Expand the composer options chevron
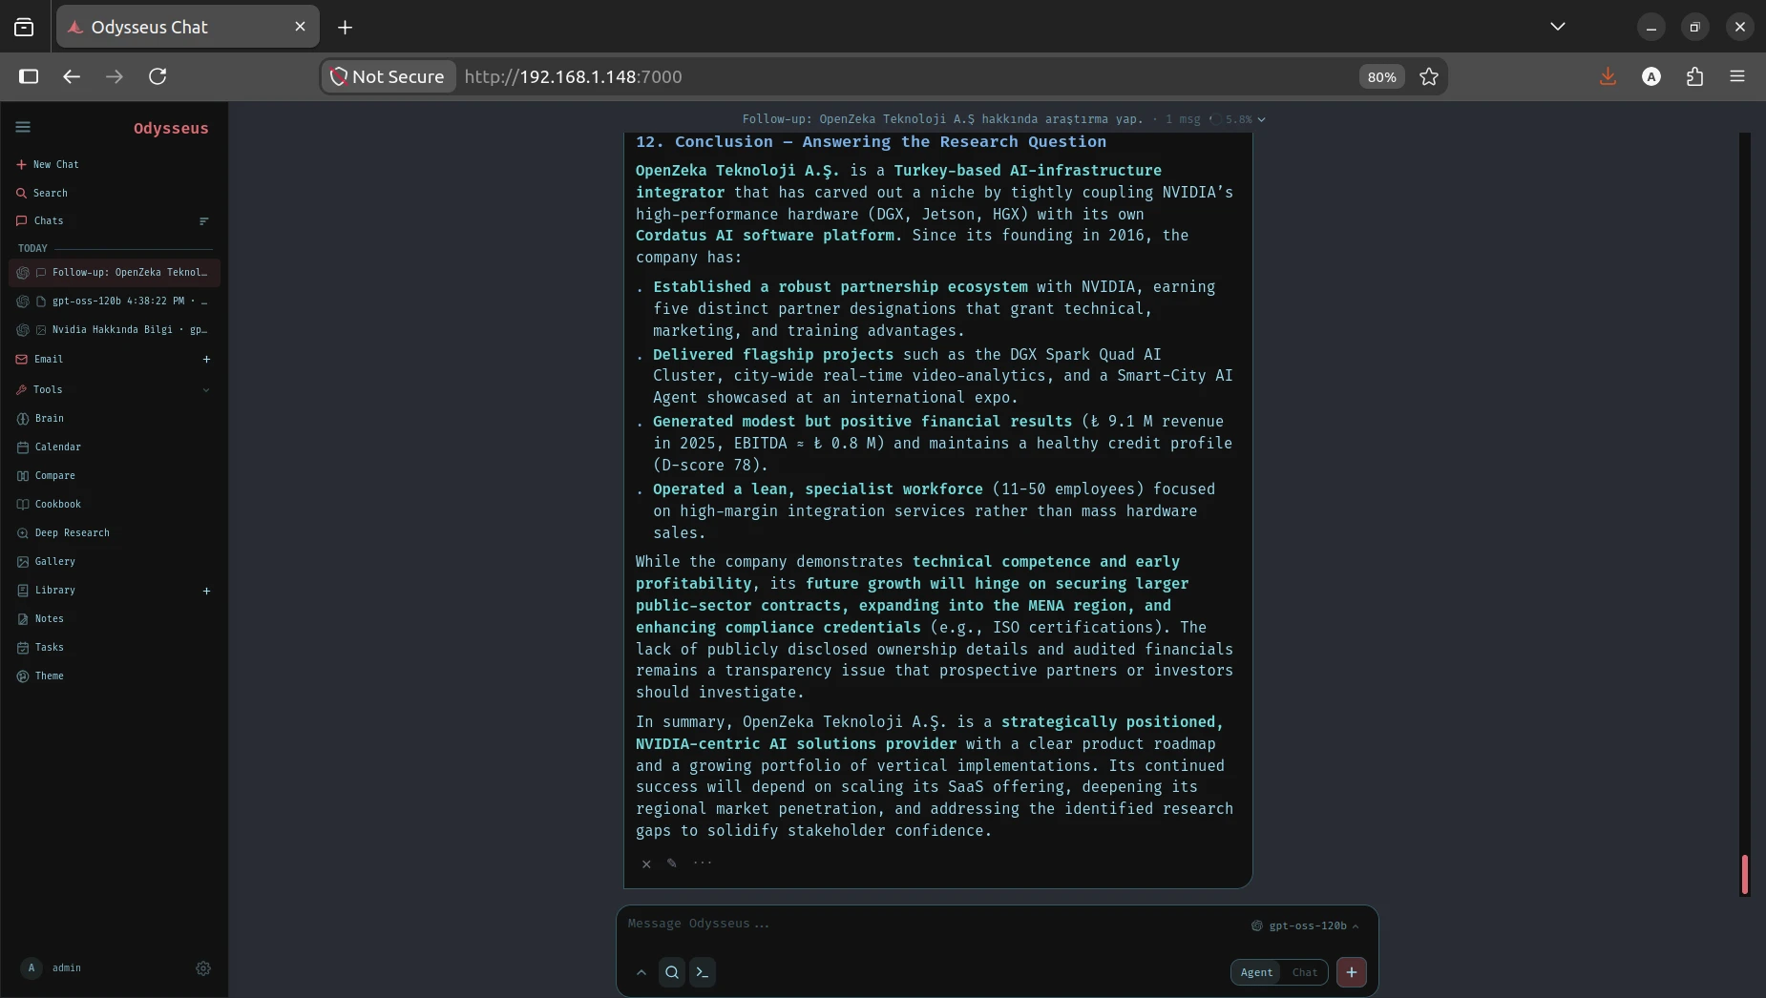The width and height of the screenshot is (1766, 998). pos(641,973)
